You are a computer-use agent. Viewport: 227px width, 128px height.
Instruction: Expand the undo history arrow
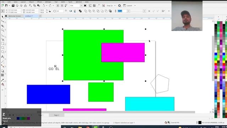point(46,6)
